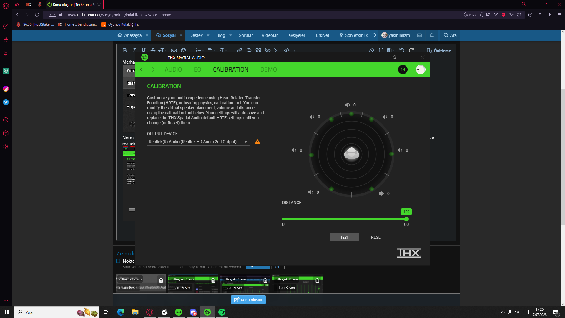565x318 pixels.
Task: Switch to the EQ tab
Action: [x=197, y=69]
